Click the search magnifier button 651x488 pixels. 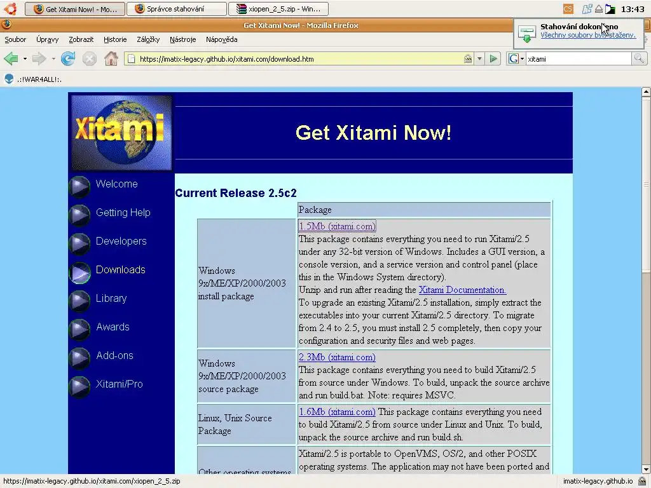(x=639, y=58)
